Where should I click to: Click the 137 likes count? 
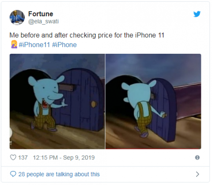23,158
